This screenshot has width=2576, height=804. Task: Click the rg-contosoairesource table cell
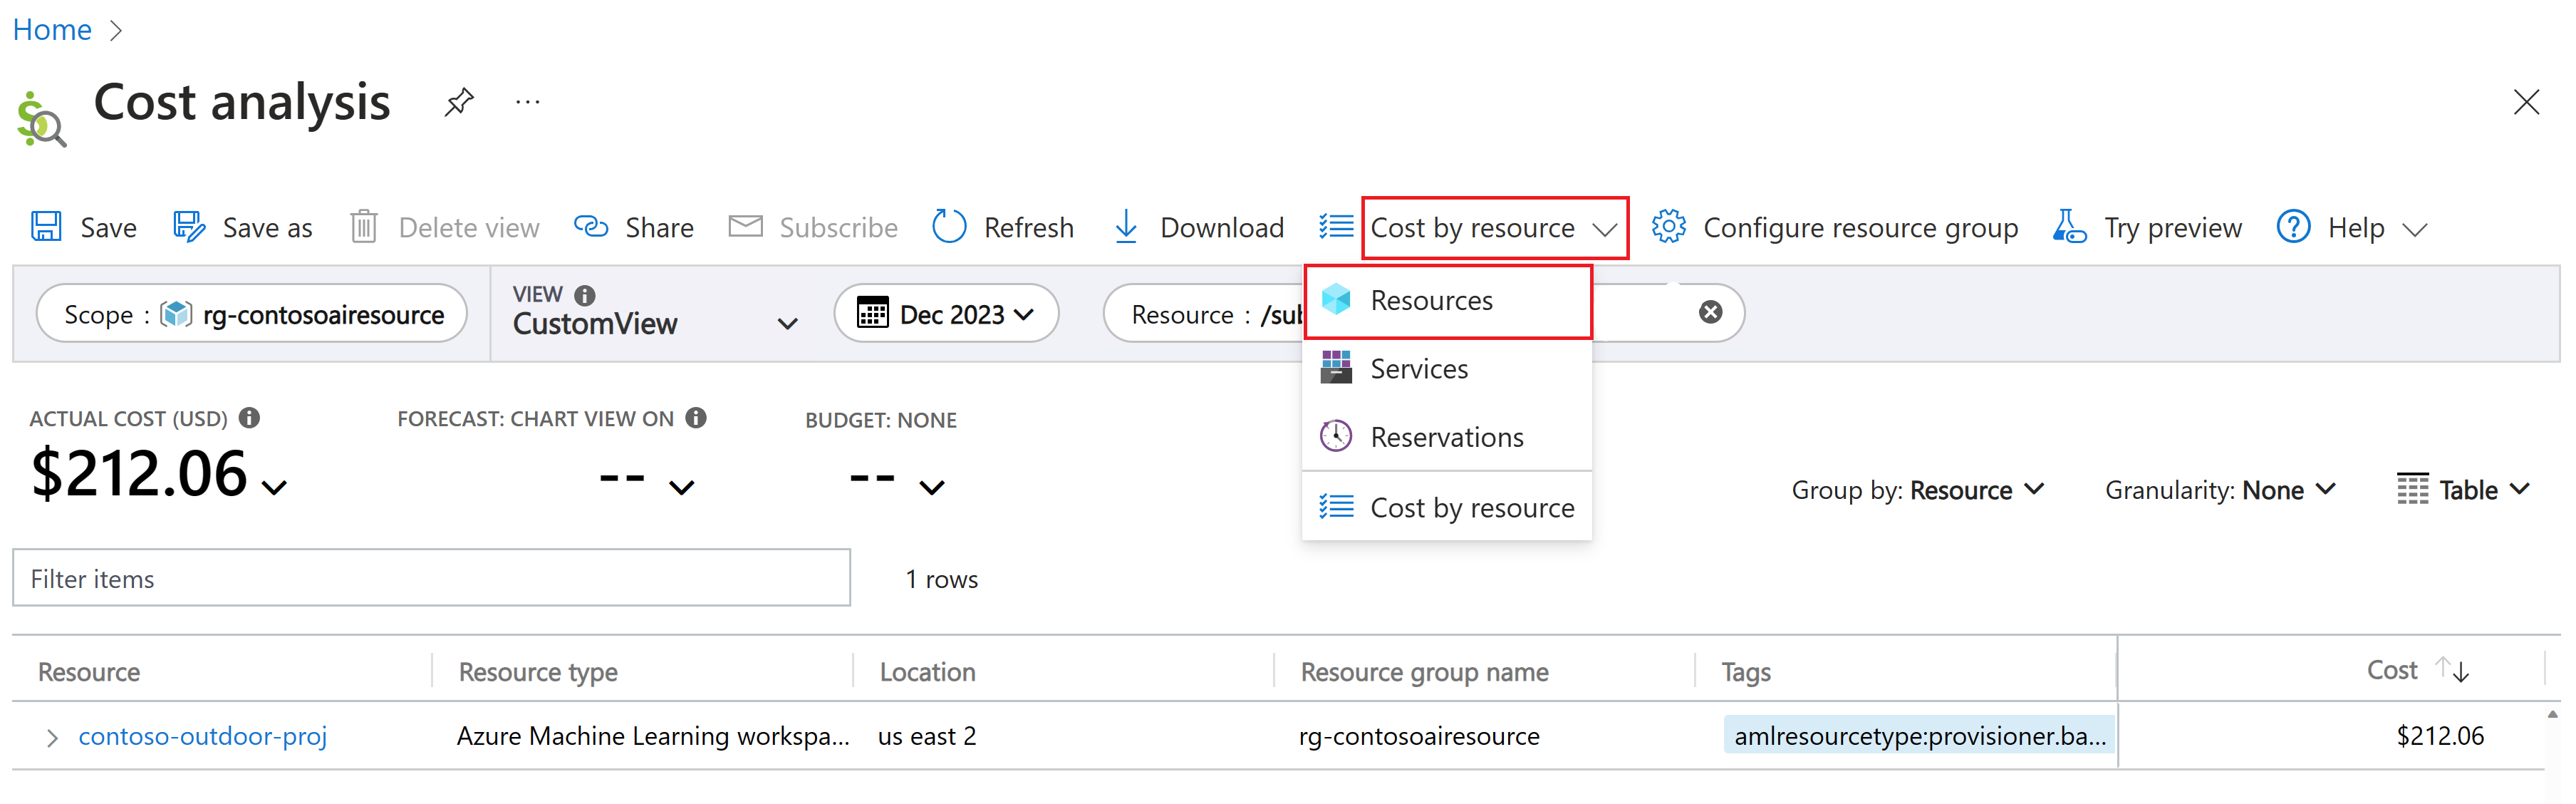click(1419, 736)
